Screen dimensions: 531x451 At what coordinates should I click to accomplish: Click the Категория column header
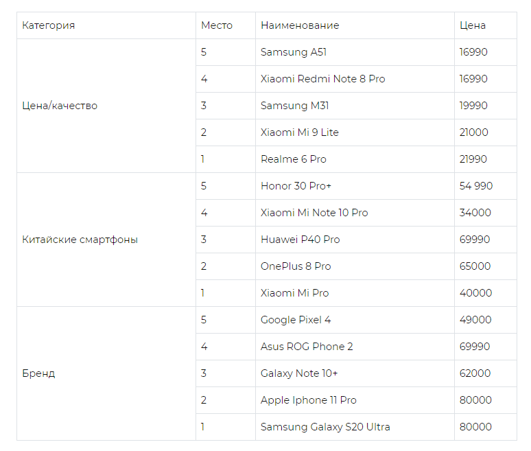pyautogui.click(x=106, y=25)
